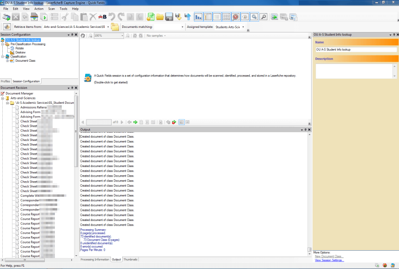Click the disk with yellow down arrow icon
This screenshot has width=399, height=269.
click(178, 17)
